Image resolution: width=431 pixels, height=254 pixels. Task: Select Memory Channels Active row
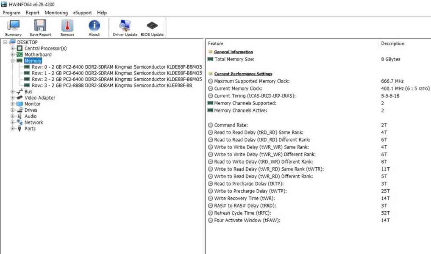click(x=319, y=110)
